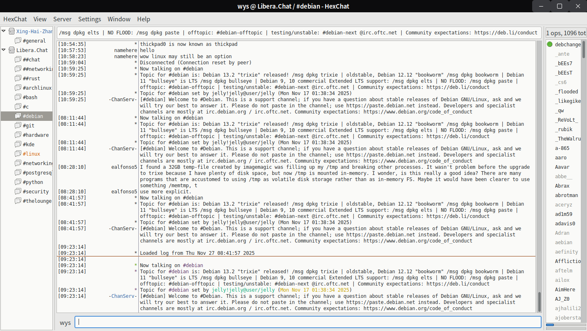The width and height of the screenshot is (587, 331).
Task: Click the #archlinux channel icon
Action: [18, 88]
